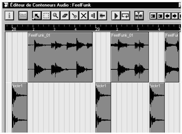Start playback with the play button

(x=116, y=16)
